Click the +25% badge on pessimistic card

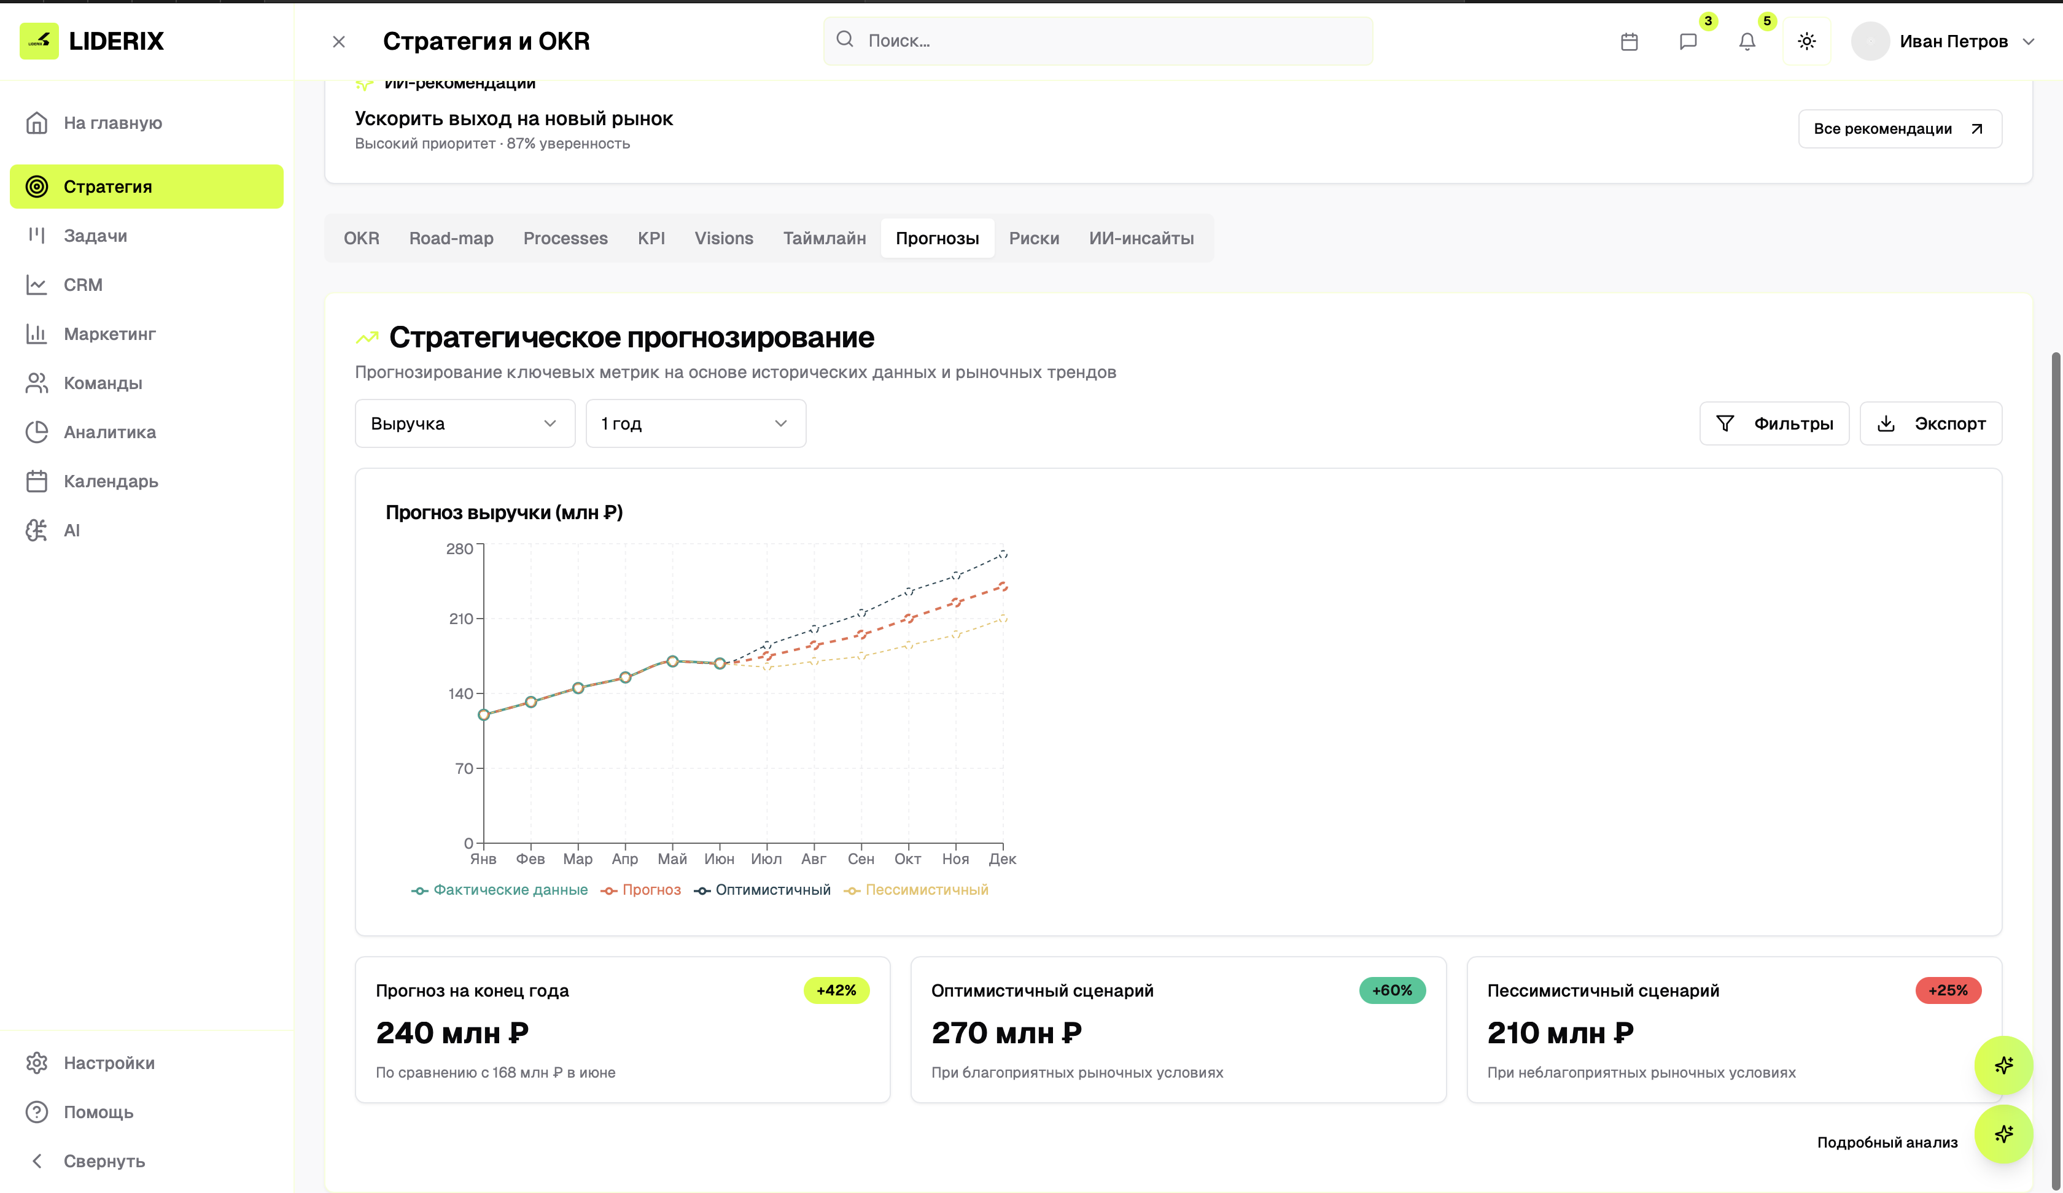(x=1948, y=990)
